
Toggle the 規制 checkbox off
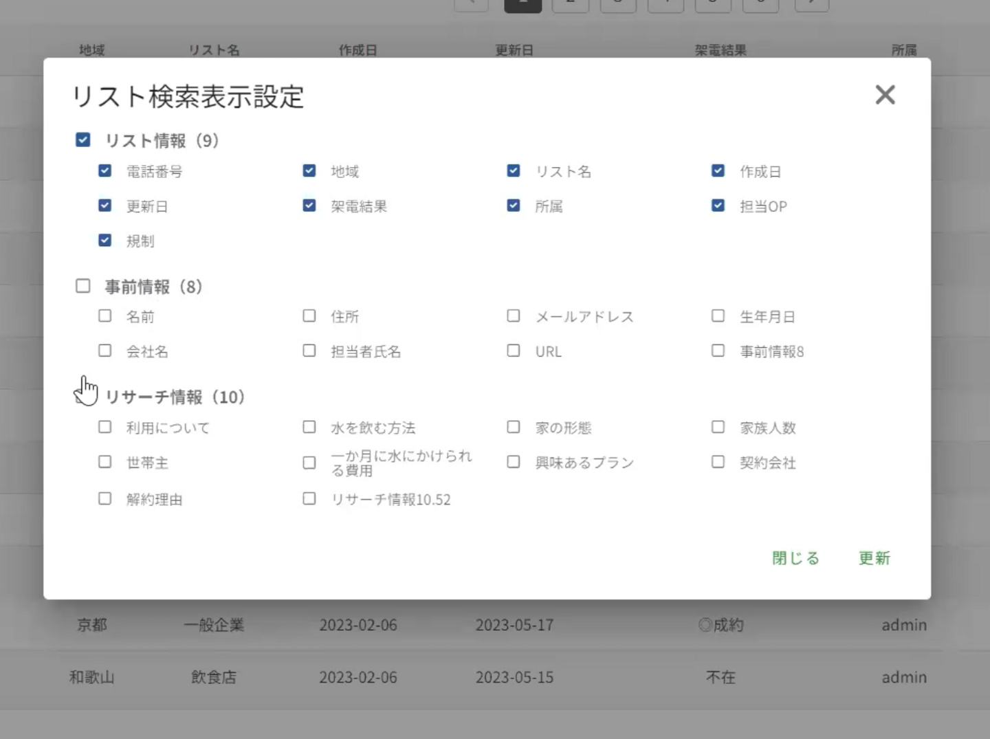click(105, 241)
